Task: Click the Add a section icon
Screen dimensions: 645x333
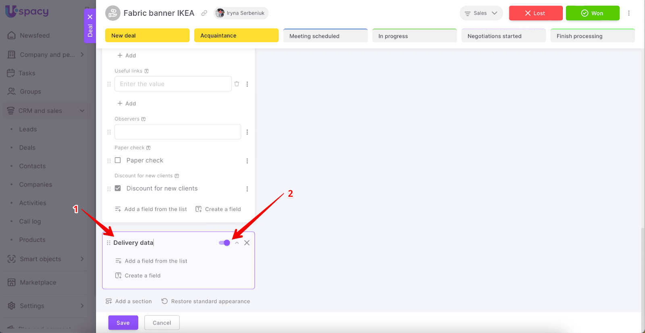Action: coord(109,301)
